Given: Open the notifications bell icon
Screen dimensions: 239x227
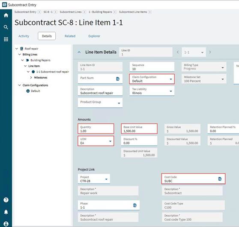Looking at the screenshot, I should 6,212.
